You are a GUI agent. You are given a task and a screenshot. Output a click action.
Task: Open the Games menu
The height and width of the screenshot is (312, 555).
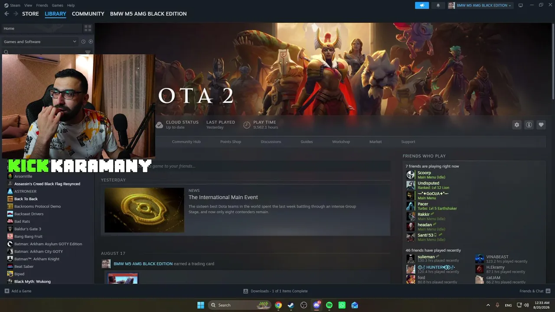tap(57, 5)
